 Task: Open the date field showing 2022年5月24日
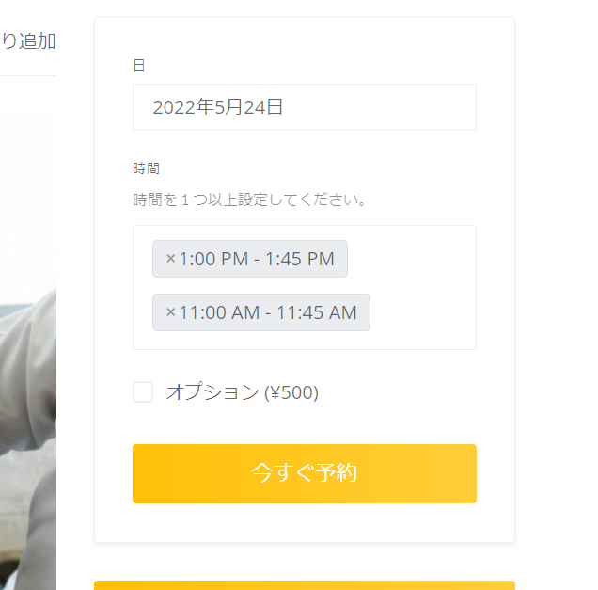click(x=305, y=107)
